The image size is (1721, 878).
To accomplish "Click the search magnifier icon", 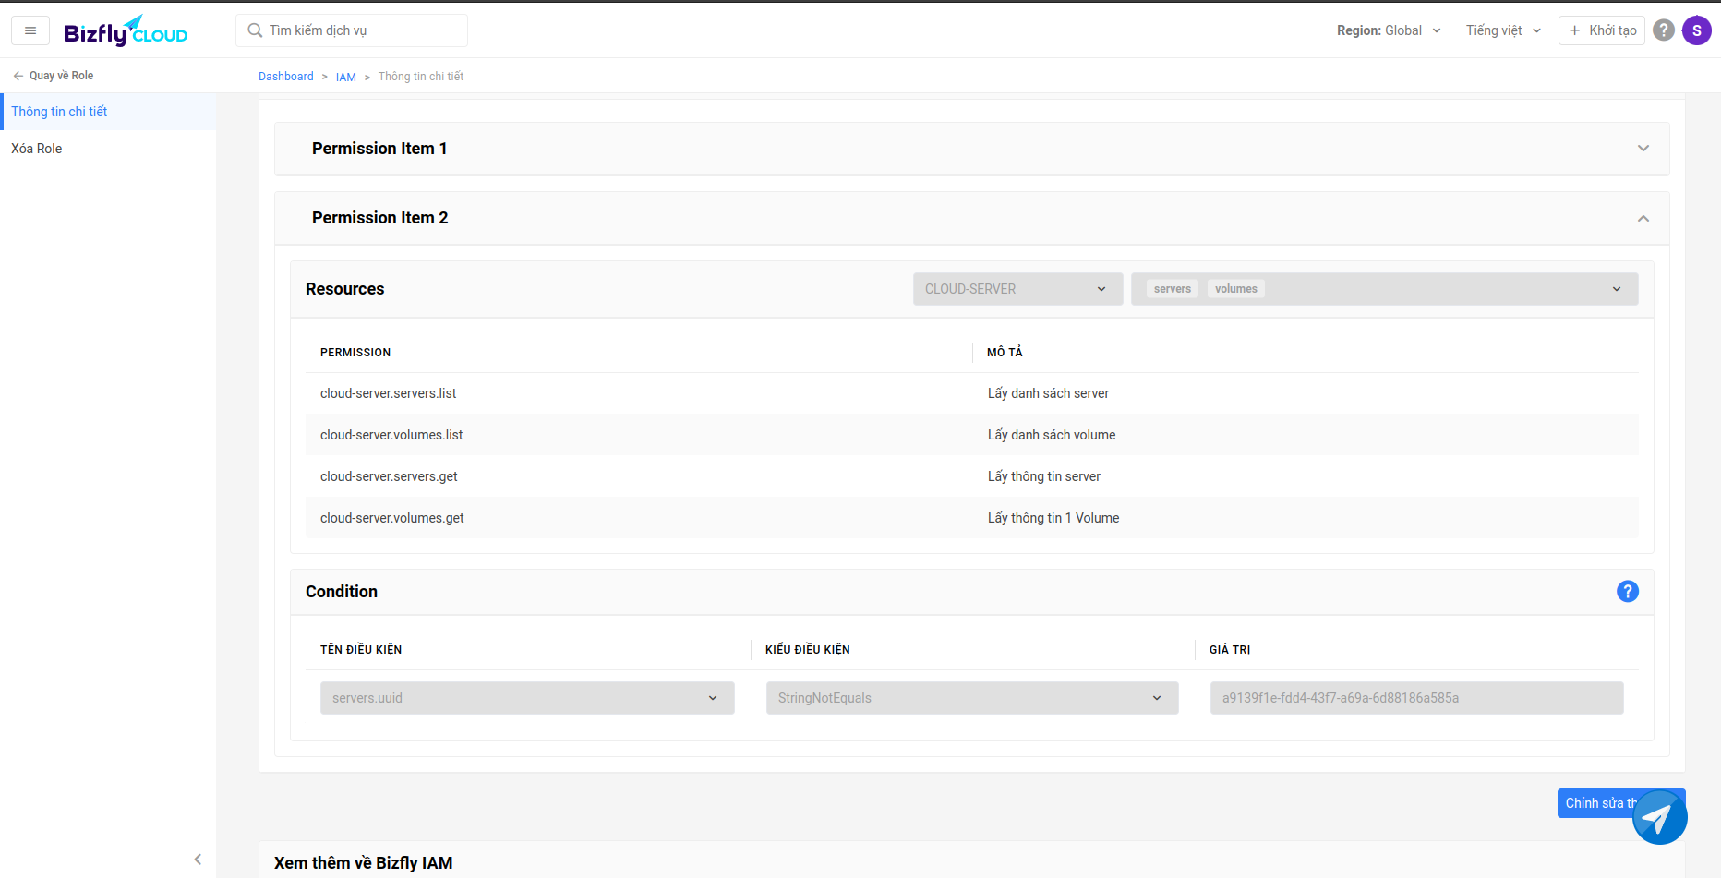I will [256, 30].
